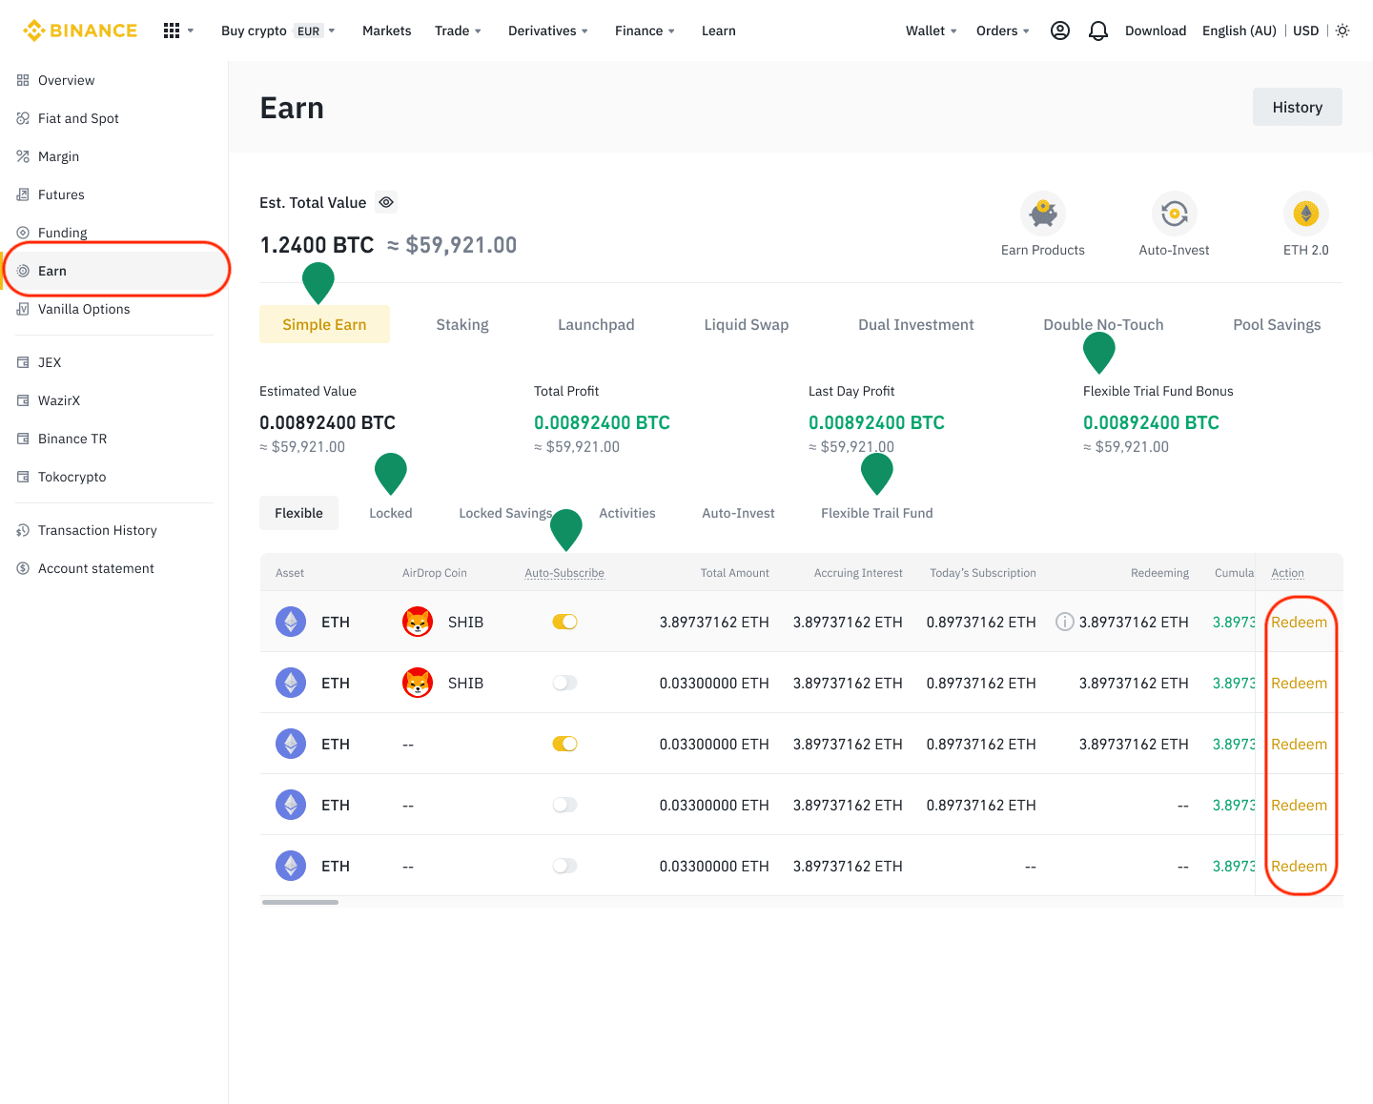Turn on Auto-Subscribe for the last ETH row
This screenshot has width=1373, height=1104.
565,866
